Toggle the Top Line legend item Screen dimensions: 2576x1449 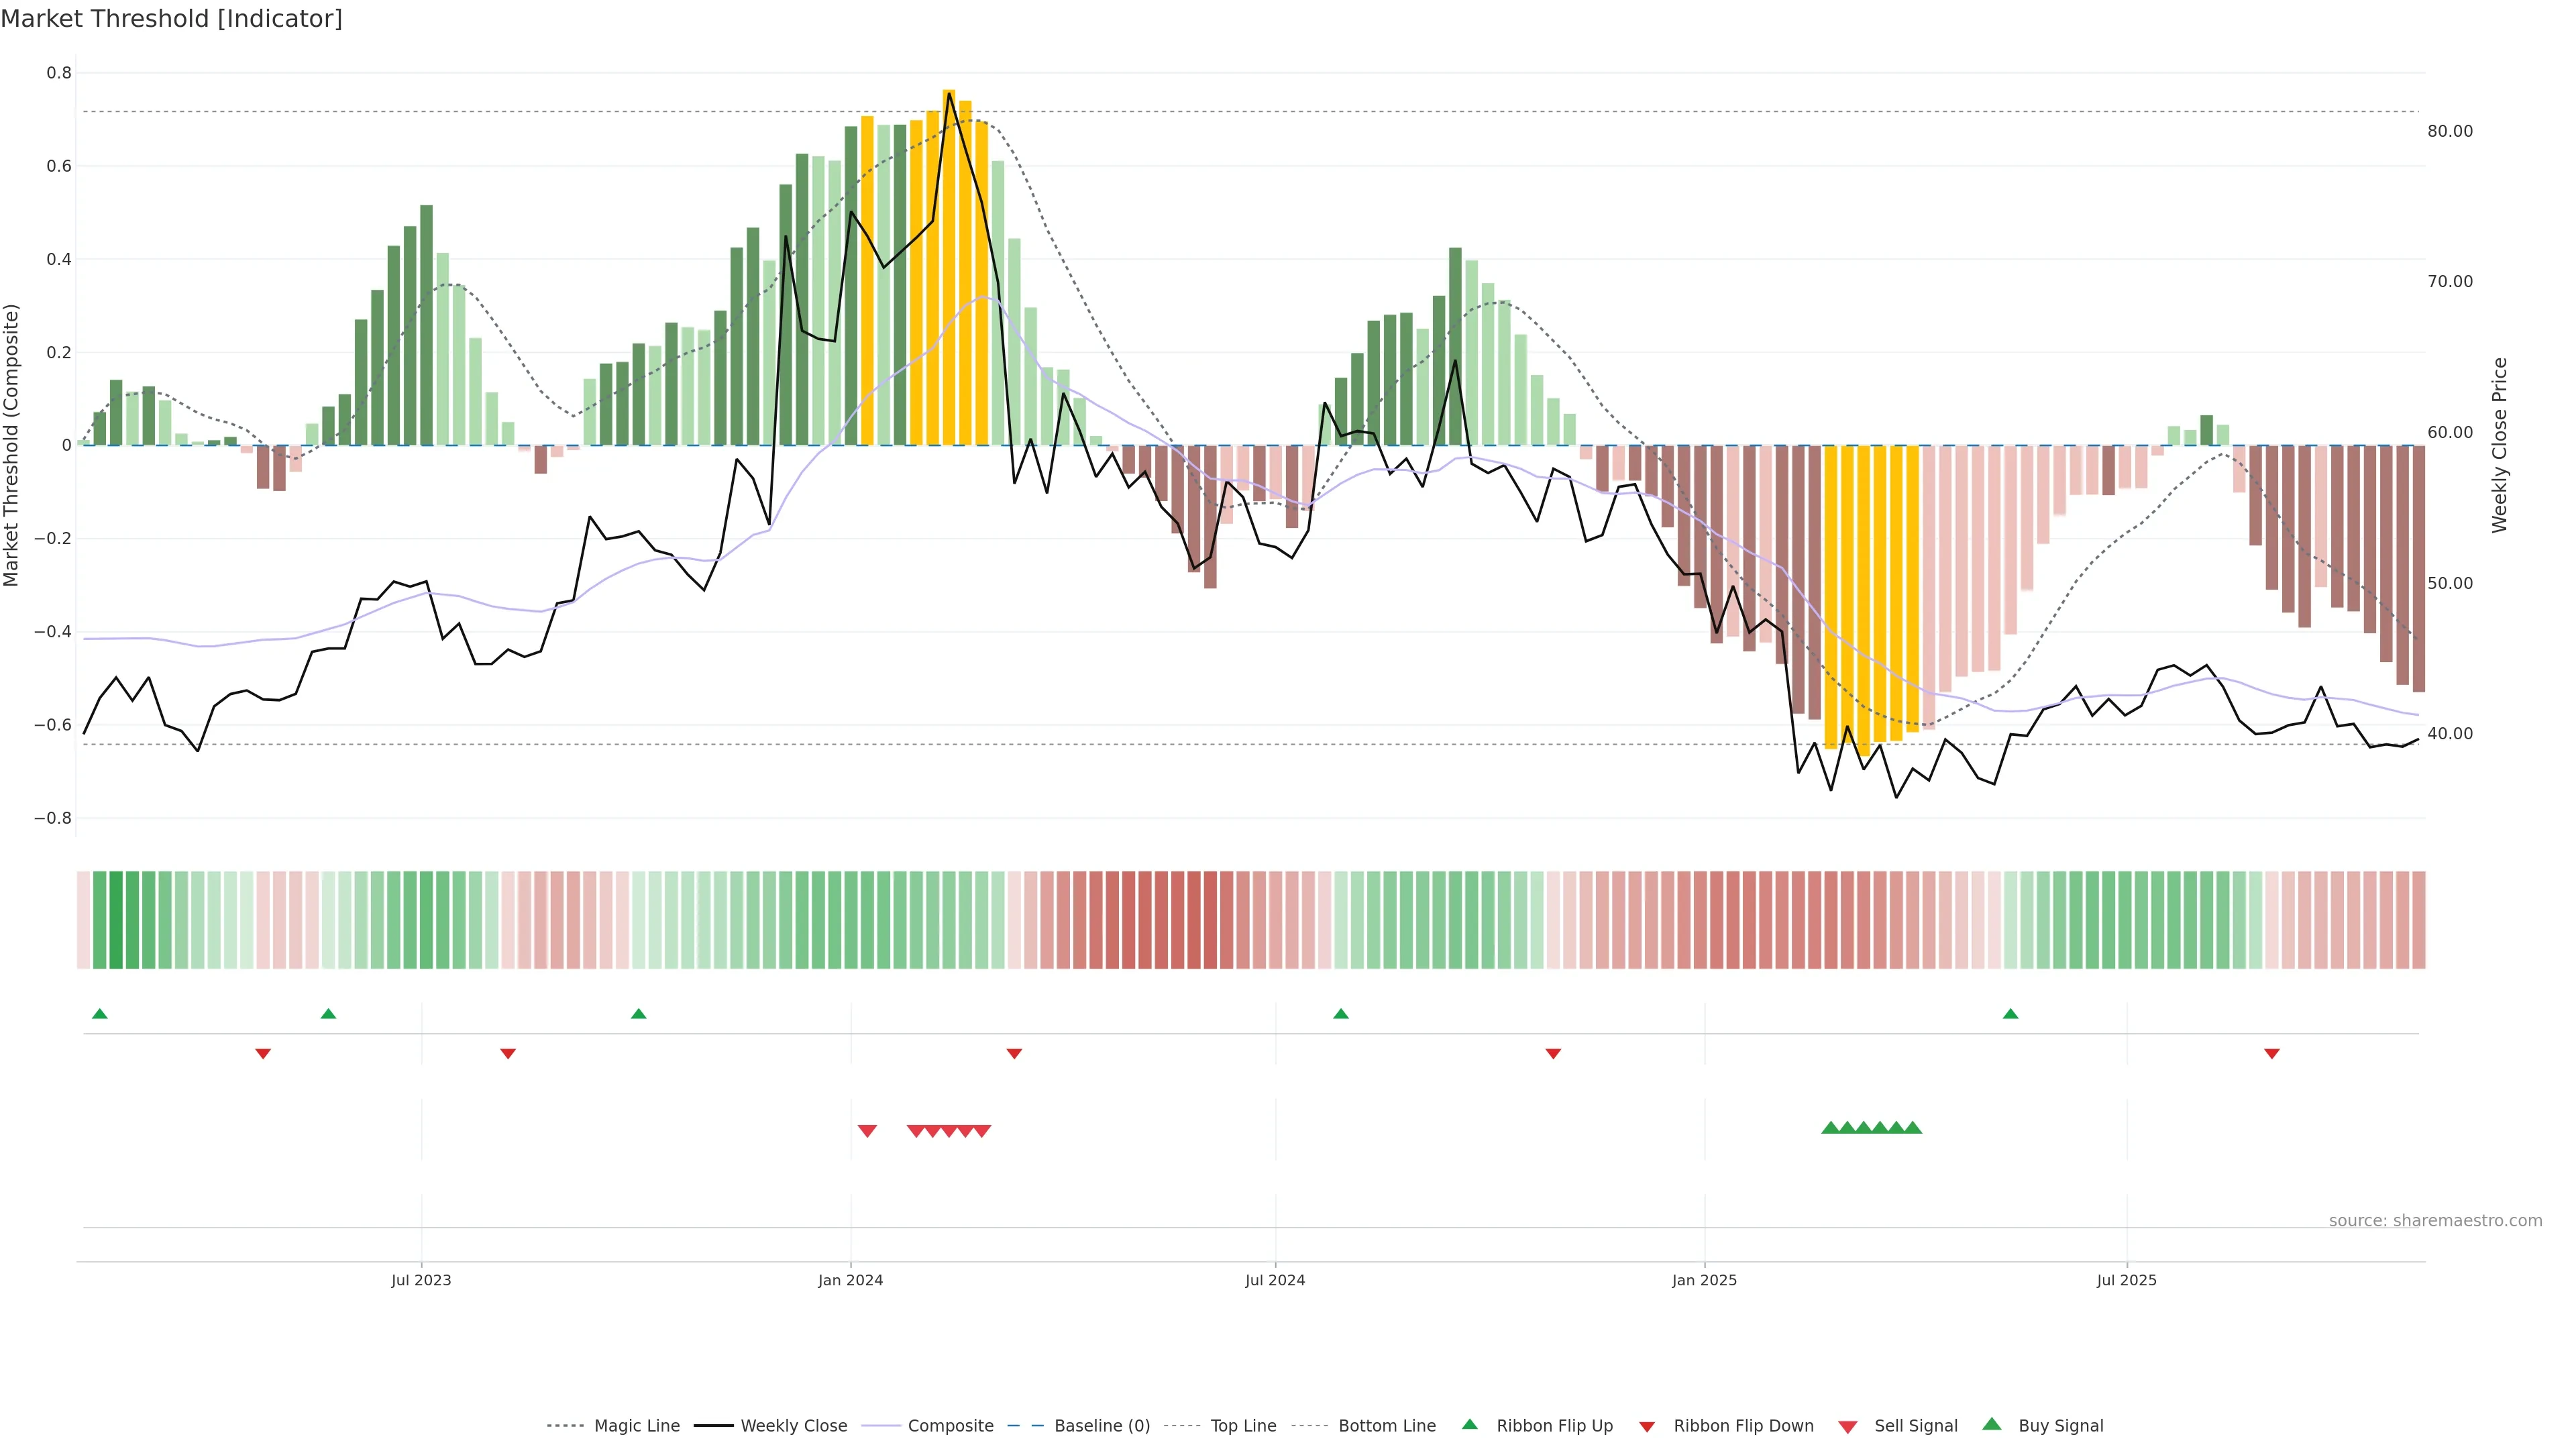pos(1243,1426)
